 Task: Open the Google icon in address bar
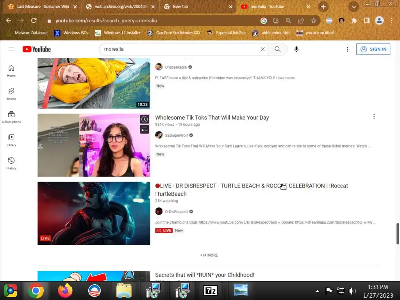[x=264, y=21]
